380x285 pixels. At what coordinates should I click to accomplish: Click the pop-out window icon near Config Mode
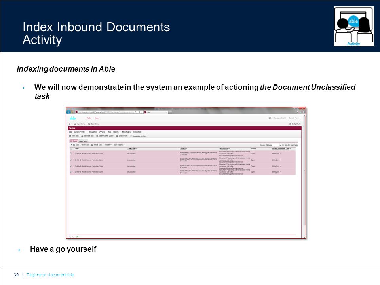click(x=270, y=118)
